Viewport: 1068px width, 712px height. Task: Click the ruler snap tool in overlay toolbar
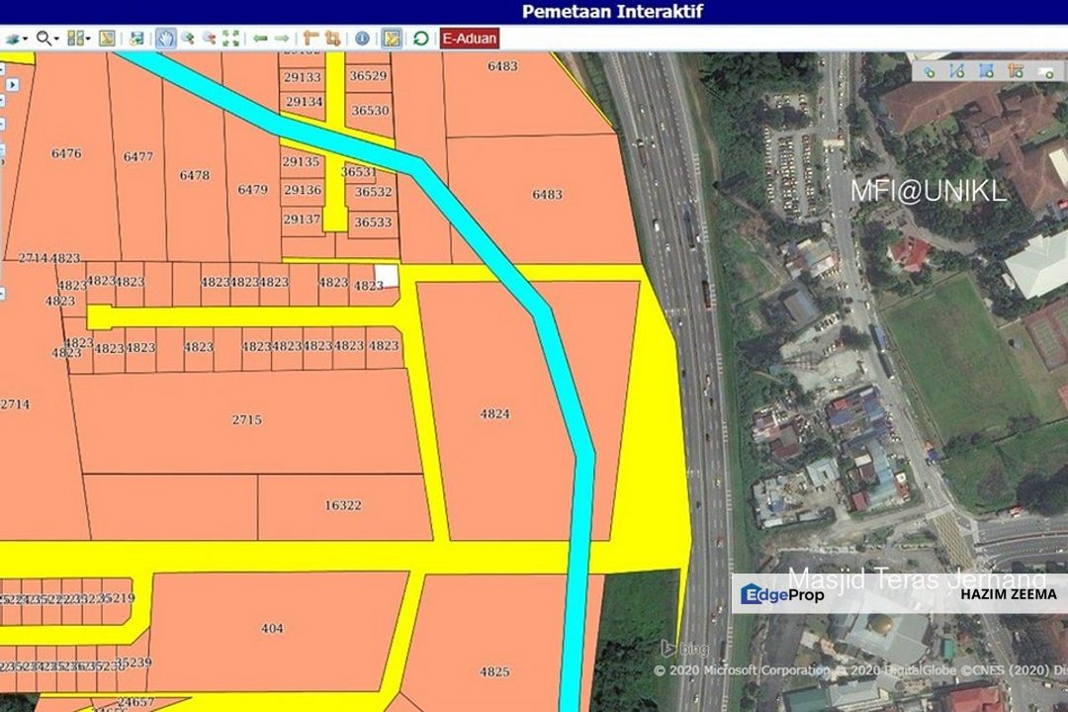1017,71
